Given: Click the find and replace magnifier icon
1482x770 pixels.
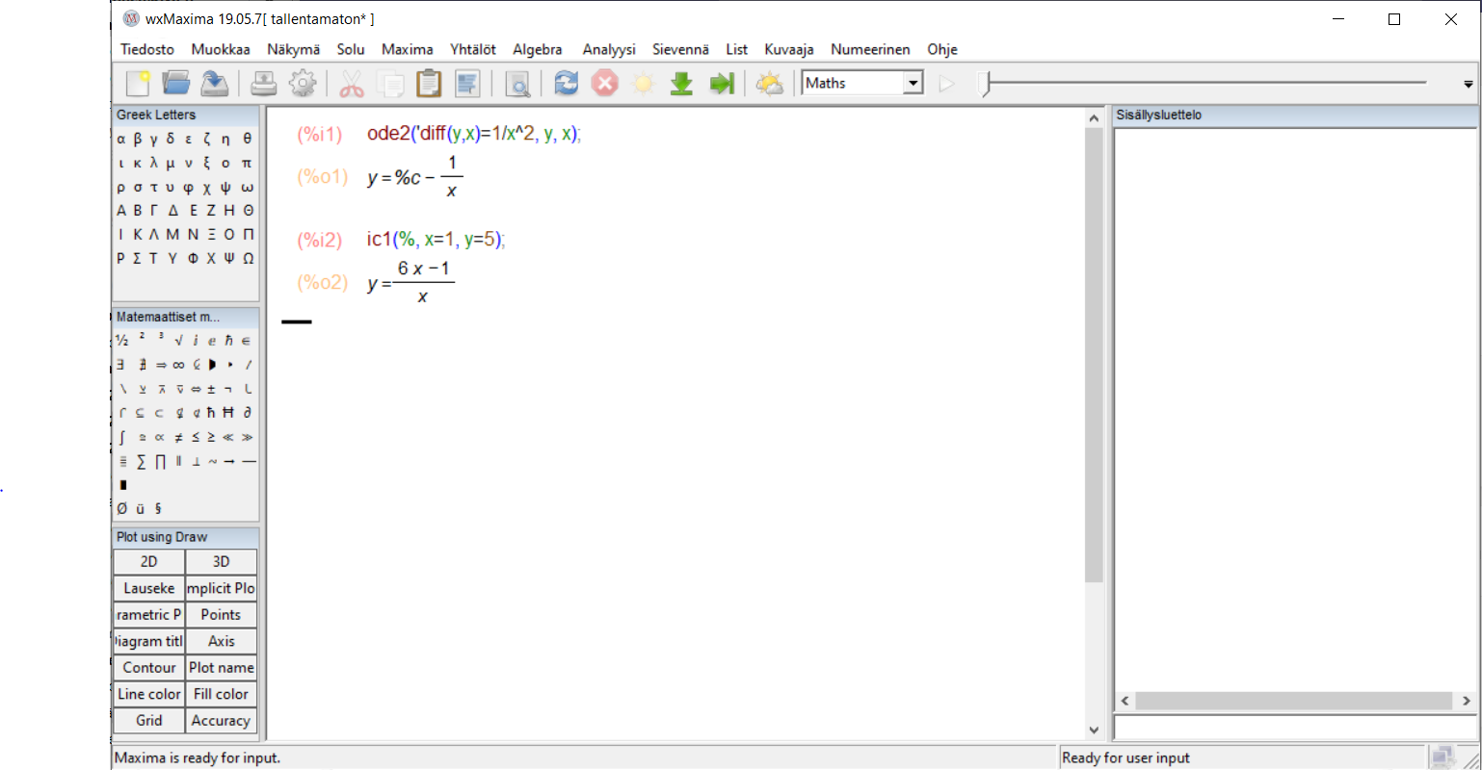Looking at the screenshot, I should (x=517, y=85).
